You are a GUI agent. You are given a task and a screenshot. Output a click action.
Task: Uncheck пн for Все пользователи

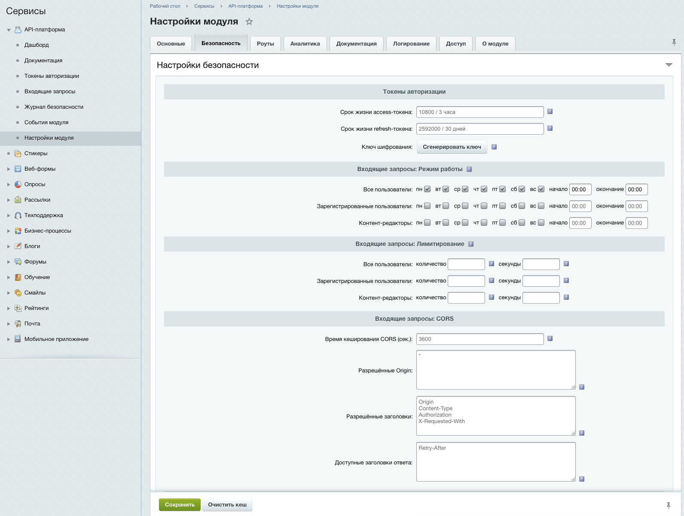(427, 189)
